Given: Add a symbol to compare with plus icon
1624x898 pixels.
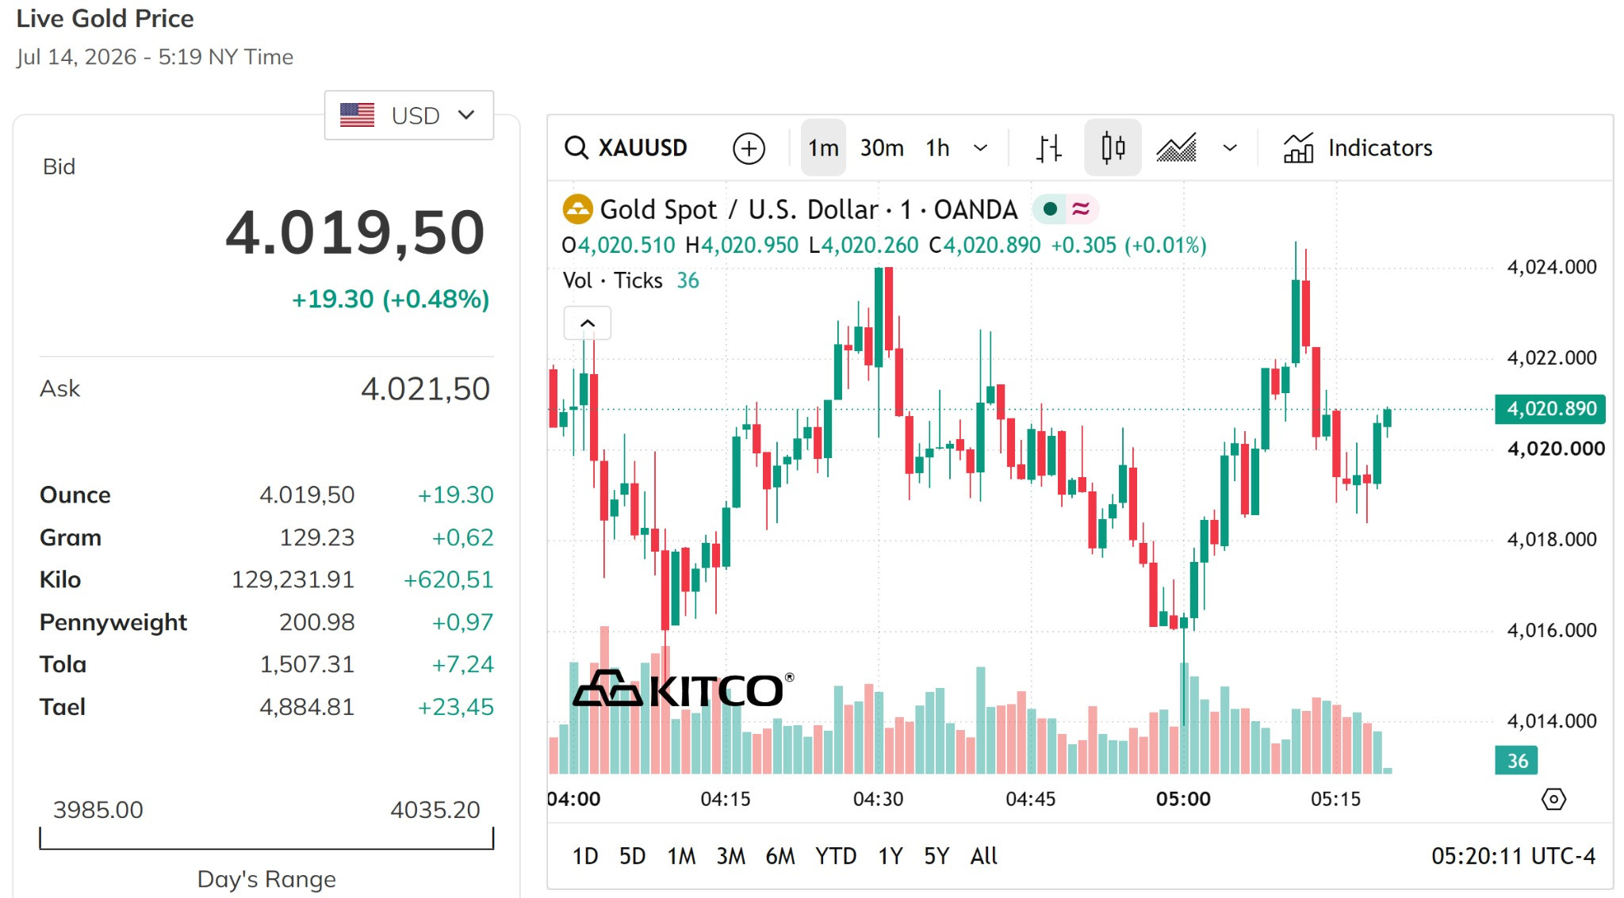Looking at the screenshot, I should 749,148.
